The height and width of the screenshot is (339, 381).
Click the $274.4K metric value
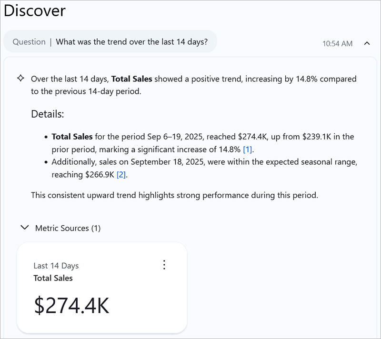pos(71,305)
